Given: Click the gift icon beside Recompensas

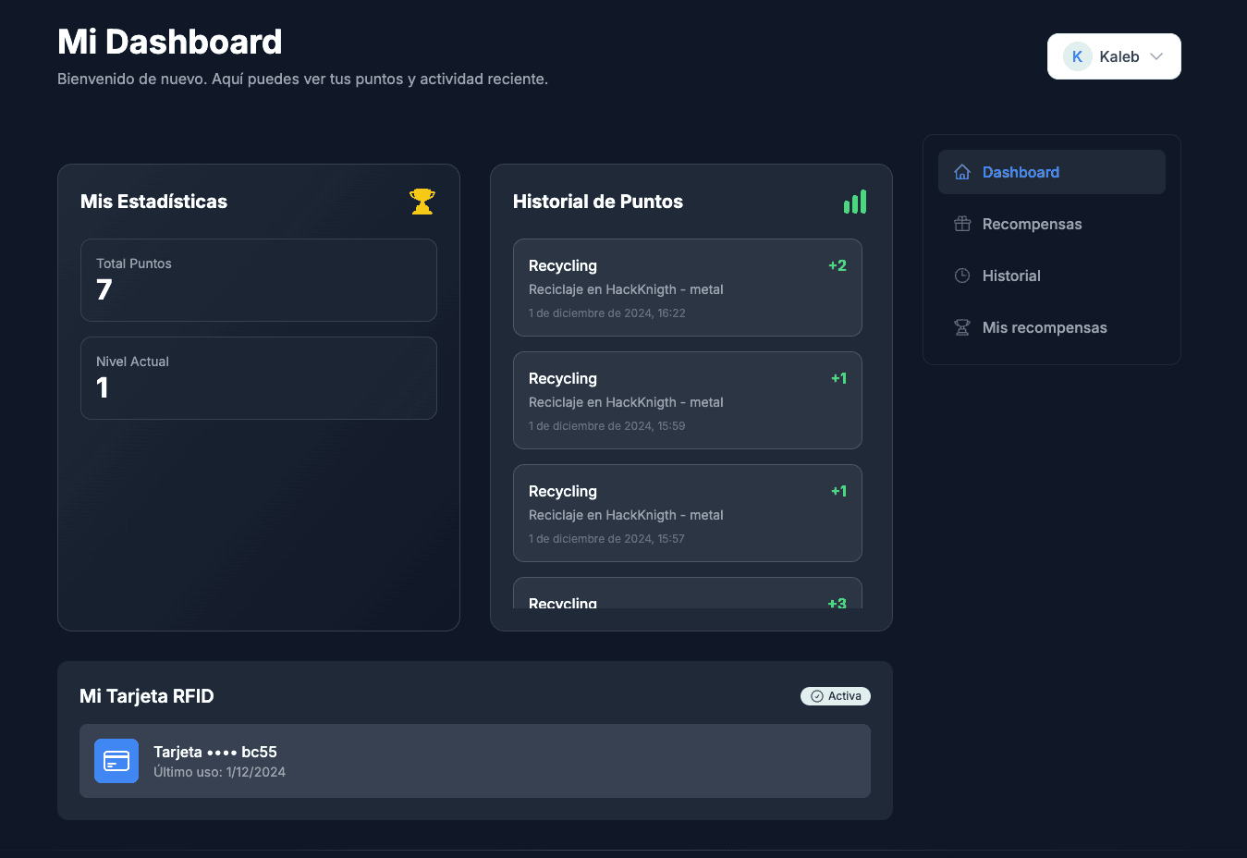Looking at the screenshot, I should 962,224.
